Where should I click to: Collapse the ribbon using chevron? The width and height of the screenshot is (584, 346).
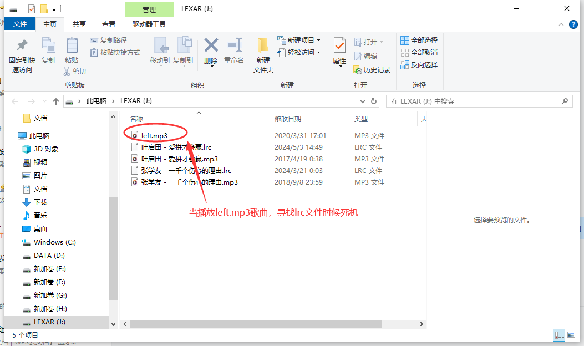point(561,24)
